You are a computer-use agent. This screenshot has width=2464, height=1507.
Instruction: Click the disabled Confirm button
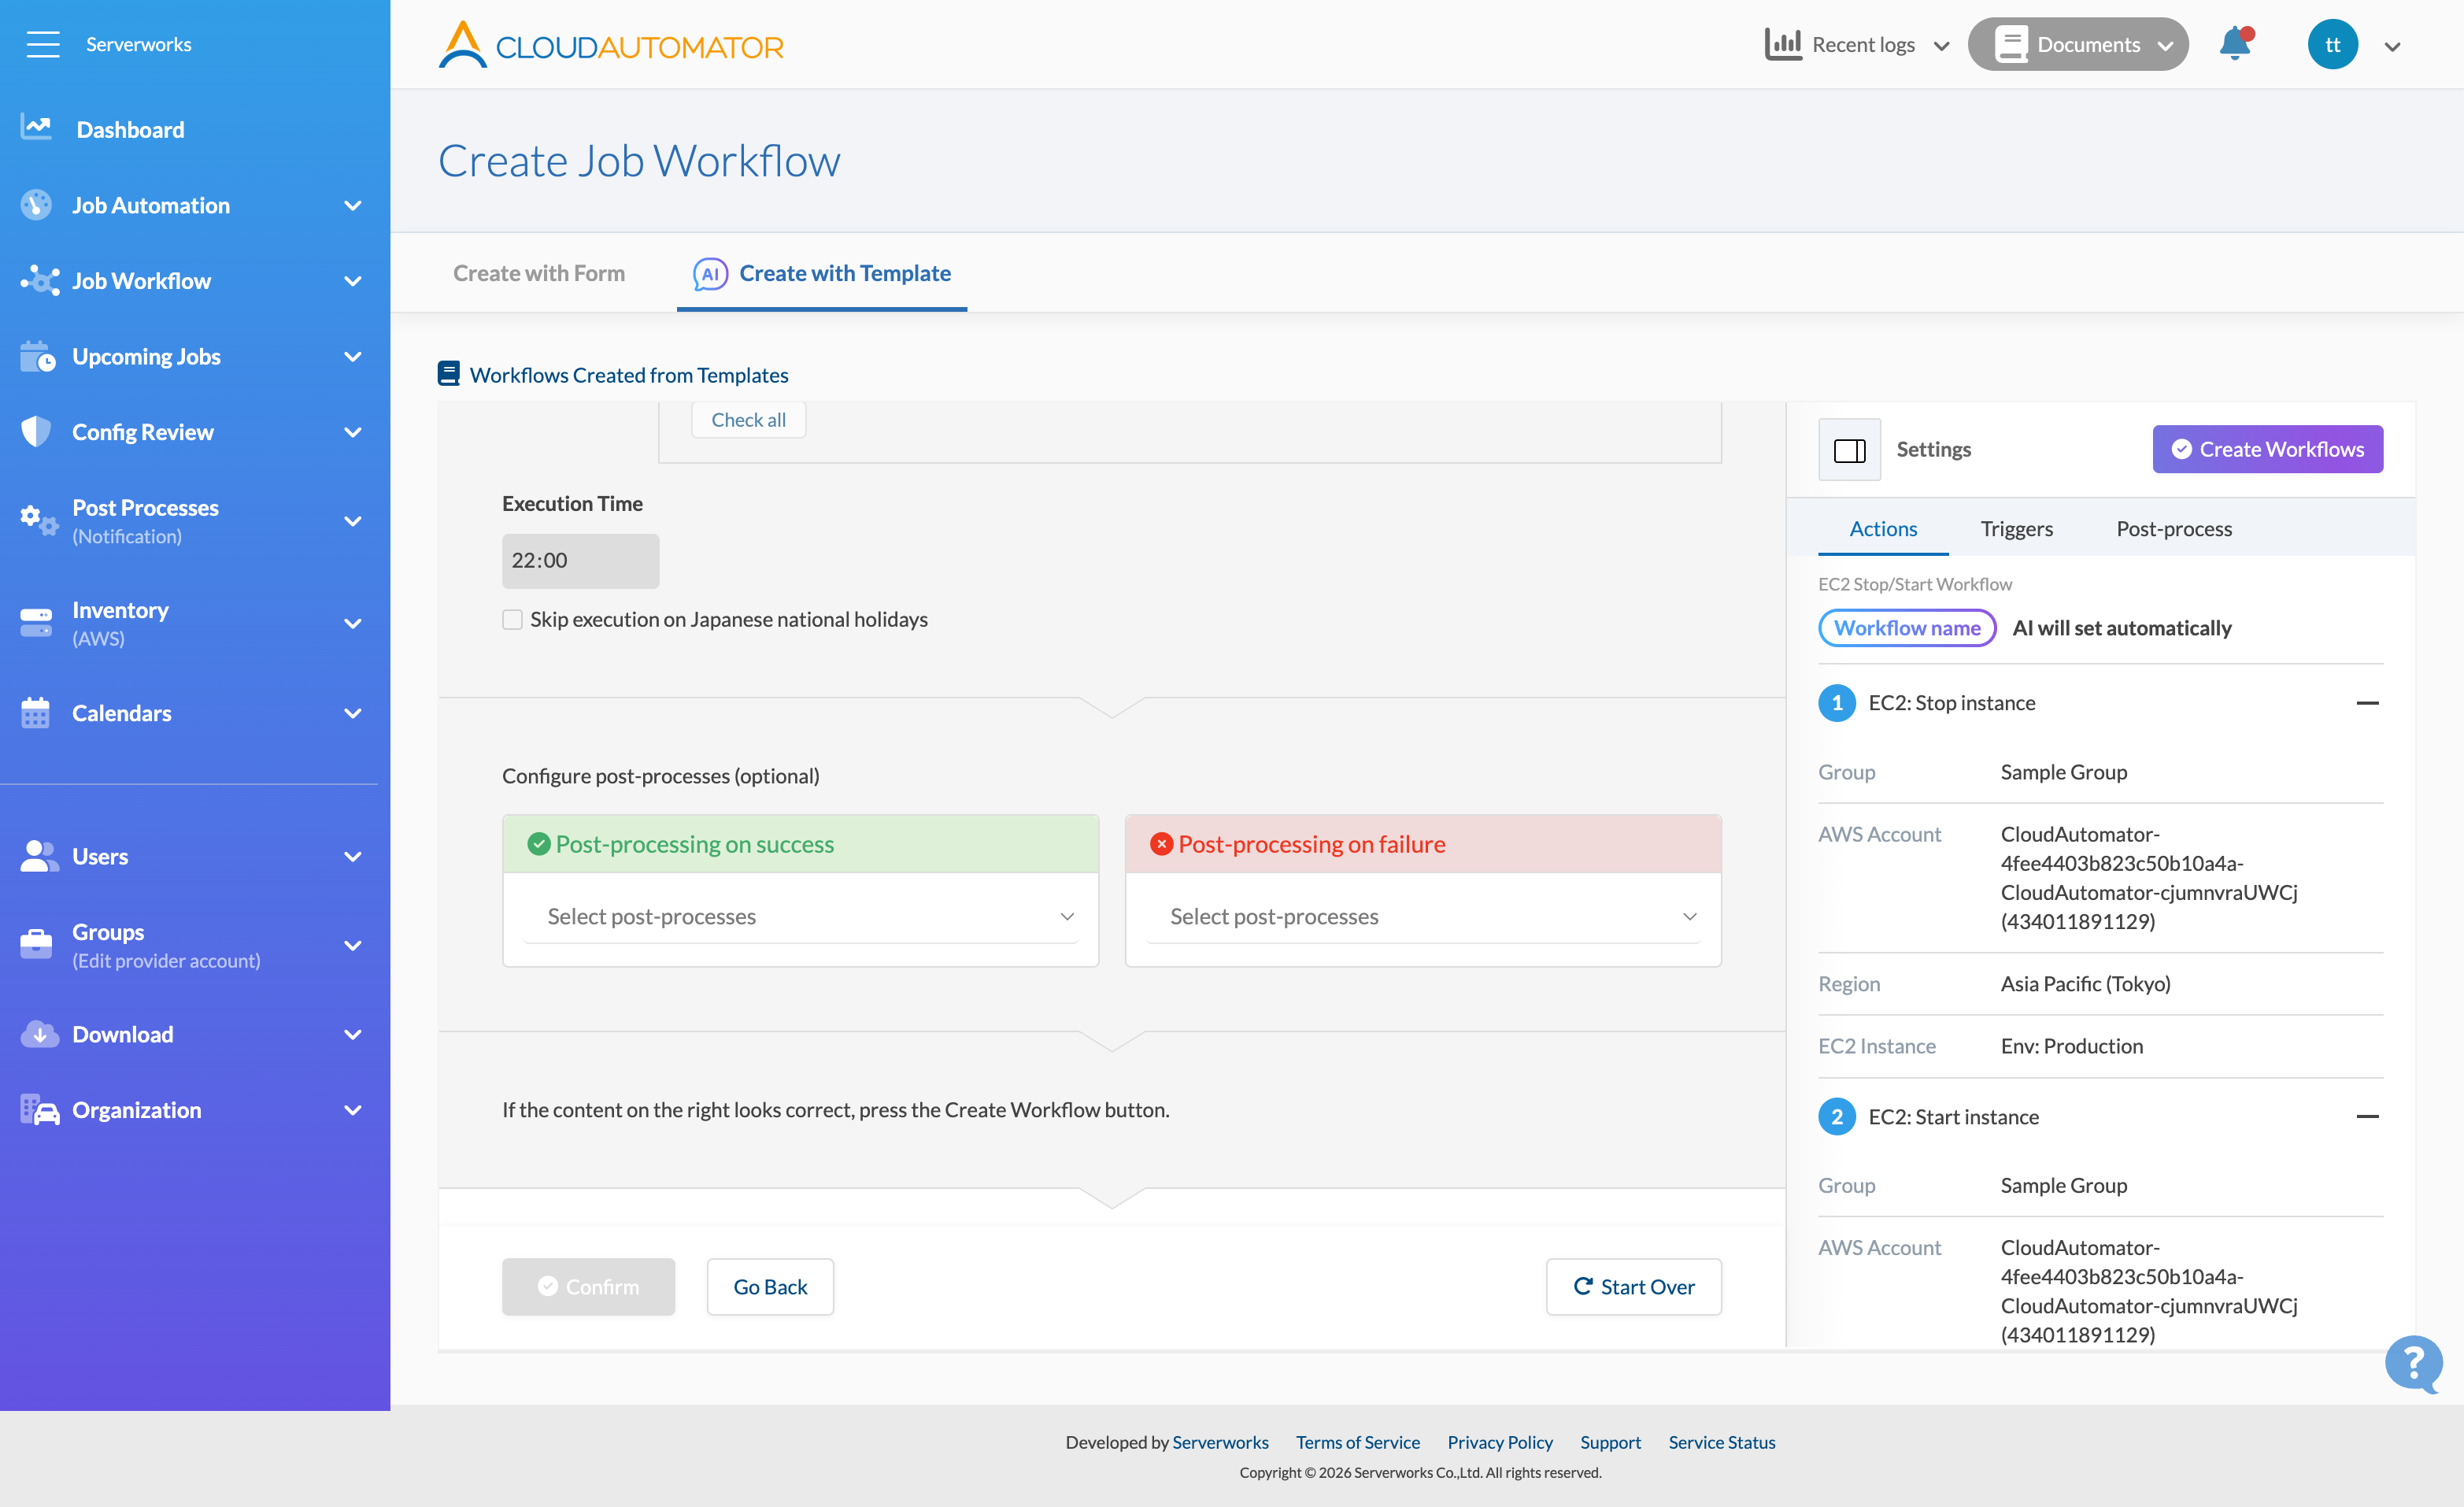point(589,1287)
